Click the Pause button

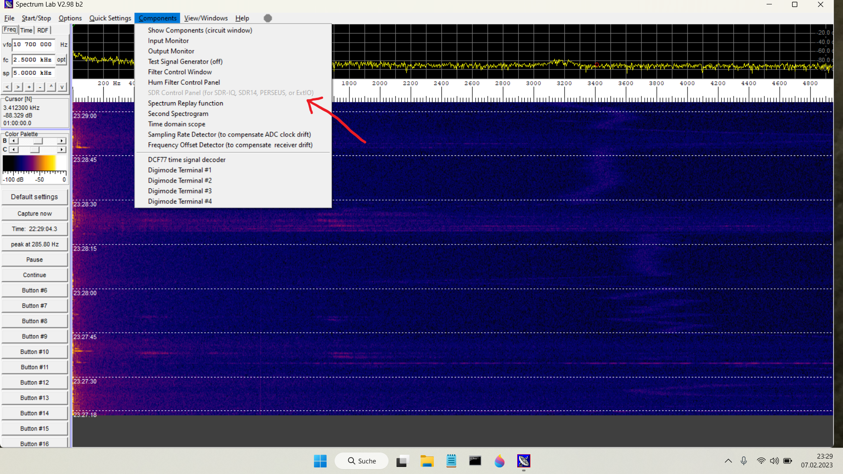[35, 260]
